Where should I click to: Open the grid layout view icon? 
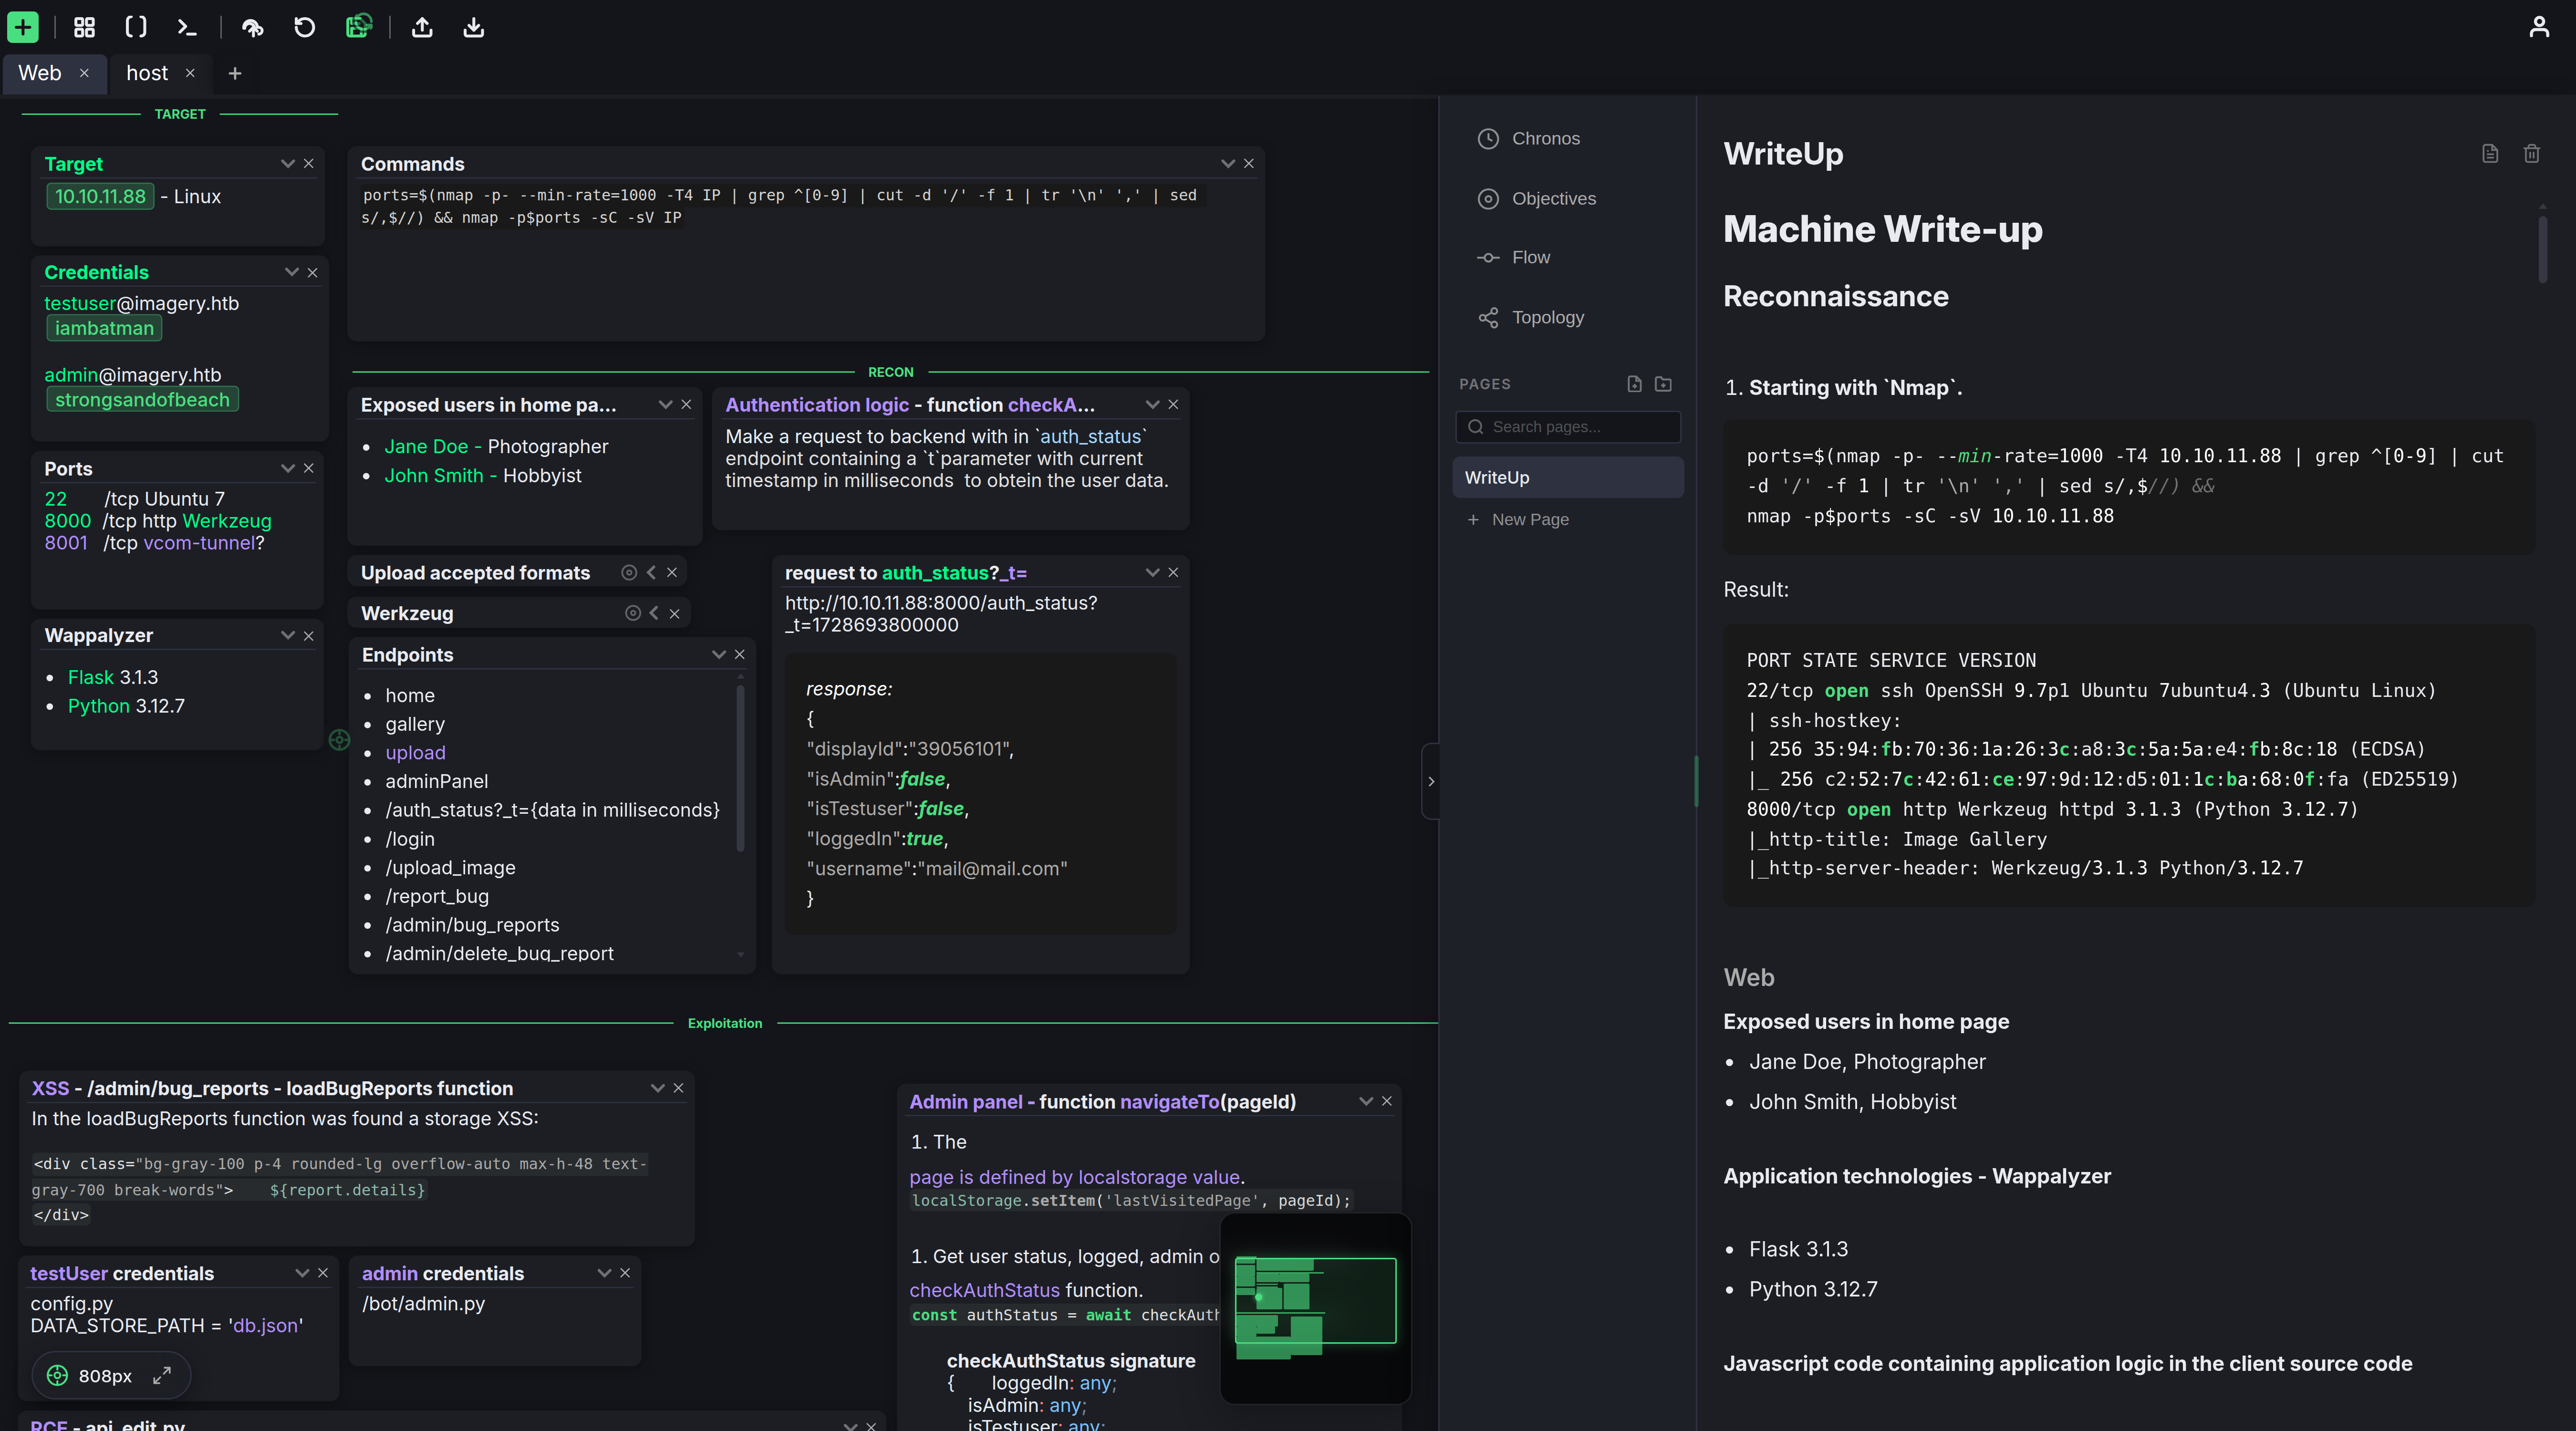point(85,27)
